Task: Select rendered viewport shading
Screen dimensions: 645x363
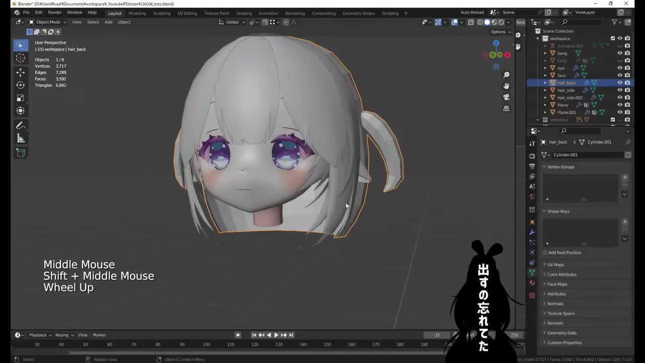Action: click(501, 22)
